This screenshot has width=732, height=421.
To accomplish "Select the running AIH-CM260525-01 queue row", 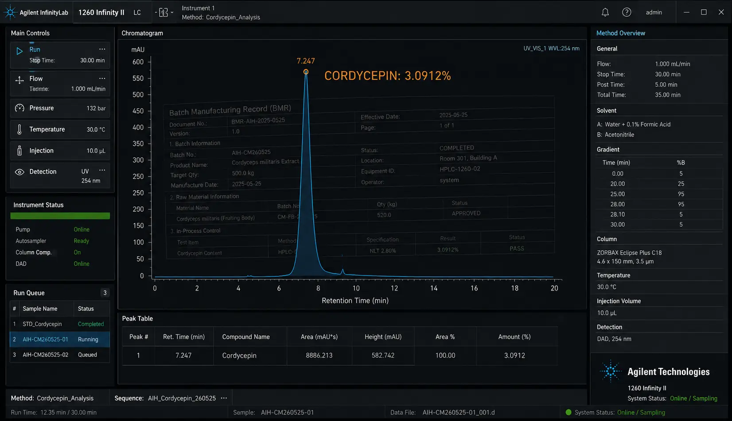I will coord(60,340).
